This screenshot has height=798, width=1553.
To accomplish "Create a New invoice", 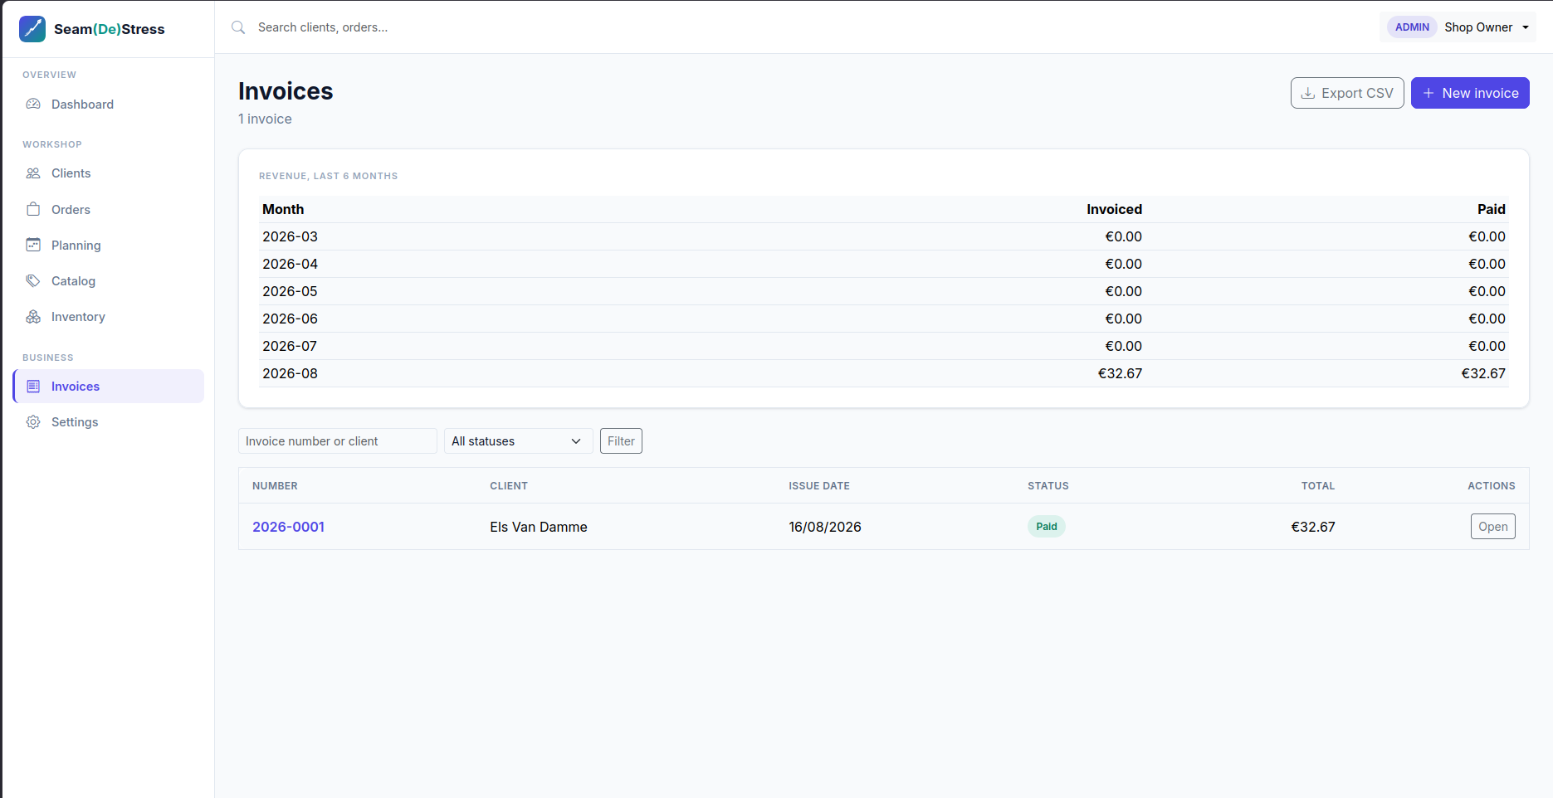I will [1470, 93].
